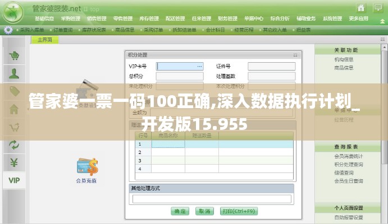Open the 辅助业务 menu
This screenshot has width=388, height=224.
(306, 18)
